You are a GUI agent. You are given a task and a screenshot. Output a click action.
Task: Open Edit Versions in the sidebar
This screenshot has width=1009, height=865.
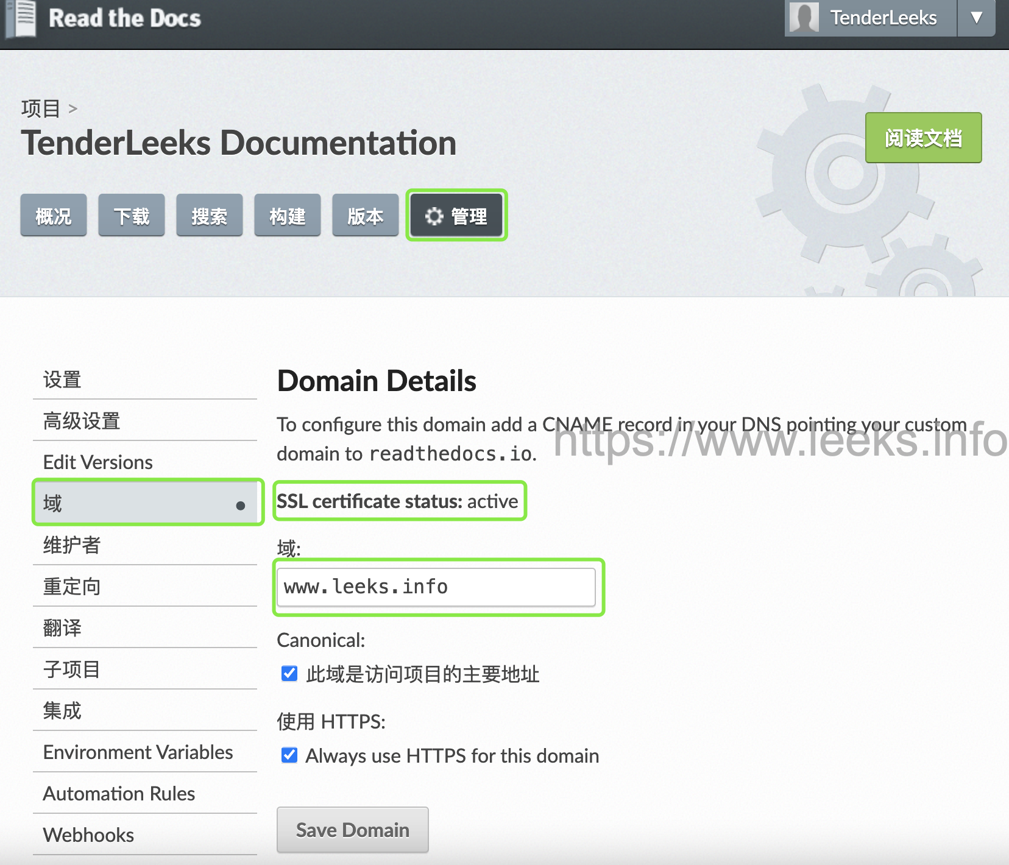[145, 462]
